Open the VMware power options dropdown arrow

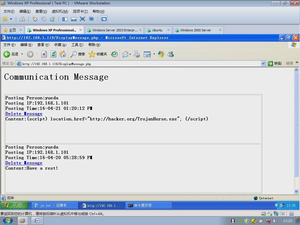pyautogui.click(x=11, y=19)
